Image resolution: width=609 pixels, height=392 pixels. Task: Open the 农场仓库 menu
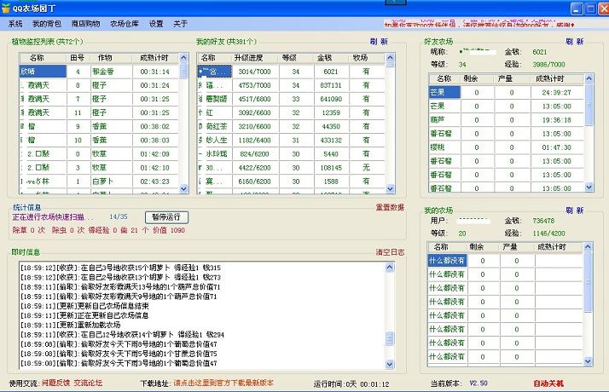pos(125,24)
